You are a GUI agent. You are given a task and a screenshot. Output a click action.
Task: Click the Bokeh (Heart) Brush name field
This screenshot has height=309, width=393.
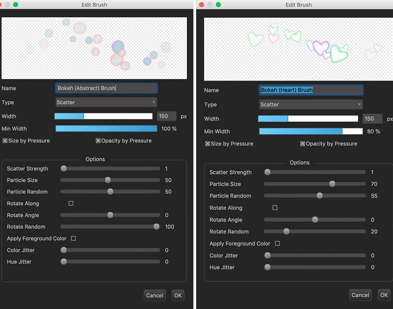pyautogui.click(x=311, y=90)
